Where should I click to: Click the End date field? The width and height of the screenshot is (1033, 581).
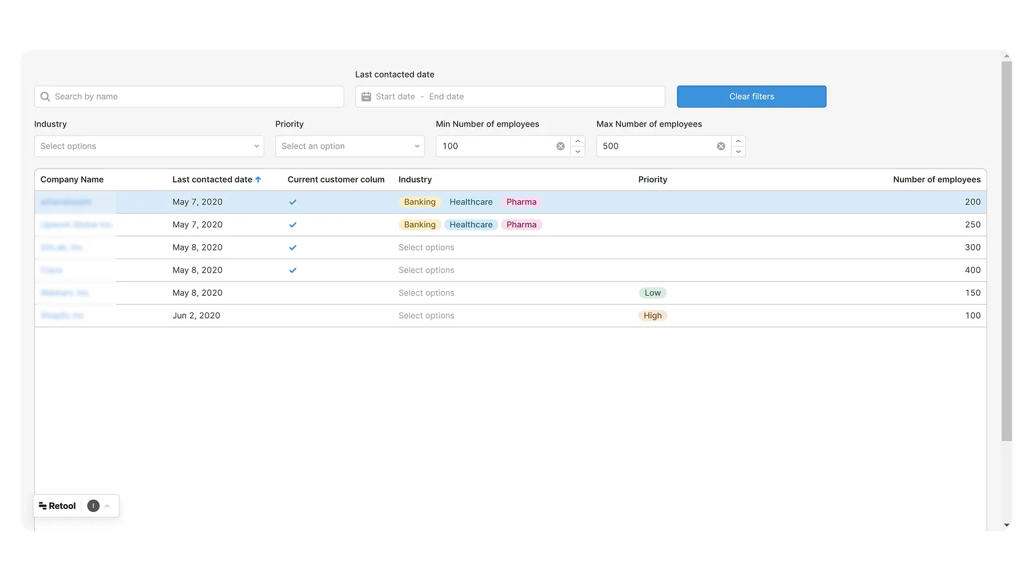pyautogui.click(x=447, y=97)
